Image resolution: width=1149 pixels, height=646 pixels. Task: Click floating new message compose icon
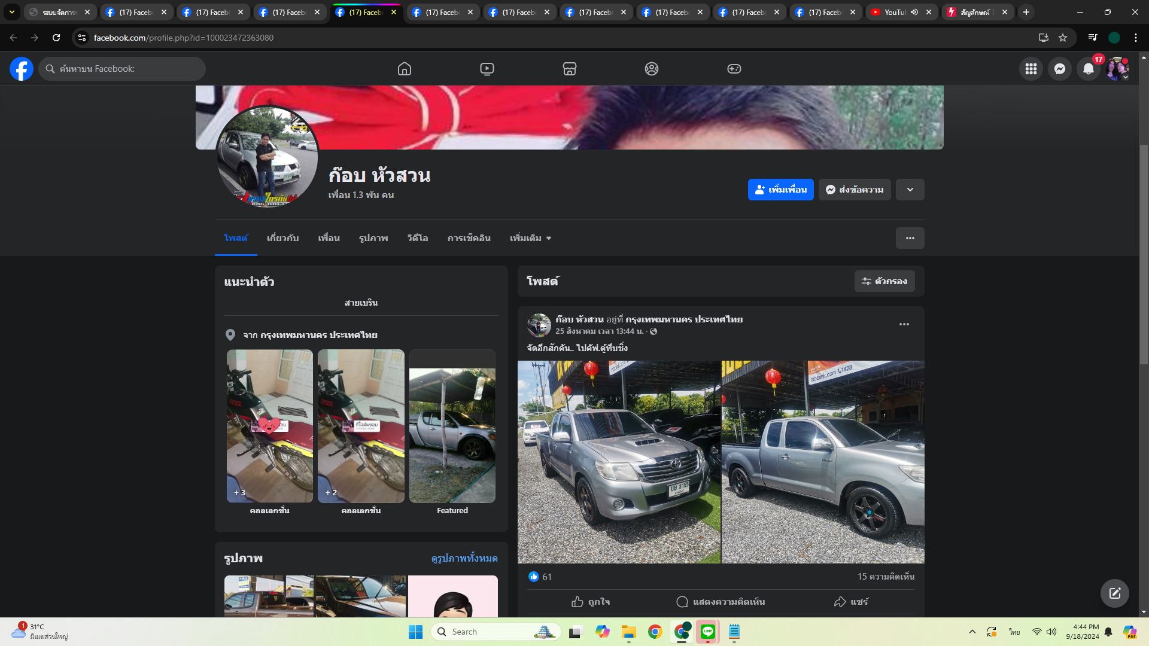[1114, 593]
